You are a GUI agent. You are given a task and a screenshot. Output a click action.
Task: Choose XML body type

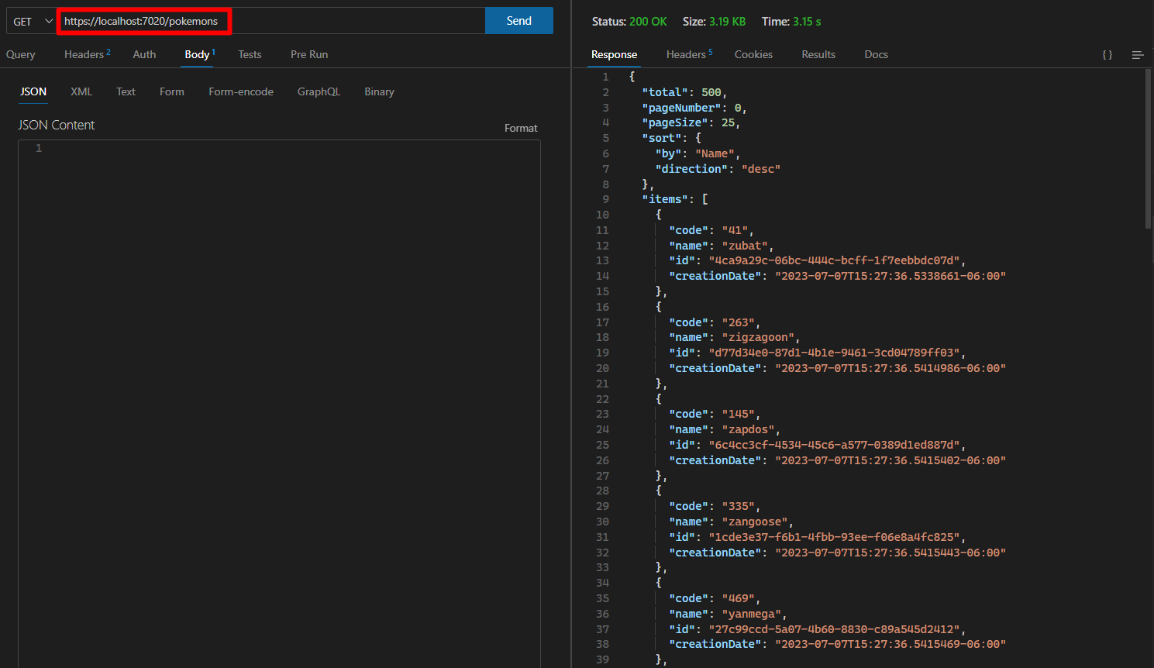(81, 92)
